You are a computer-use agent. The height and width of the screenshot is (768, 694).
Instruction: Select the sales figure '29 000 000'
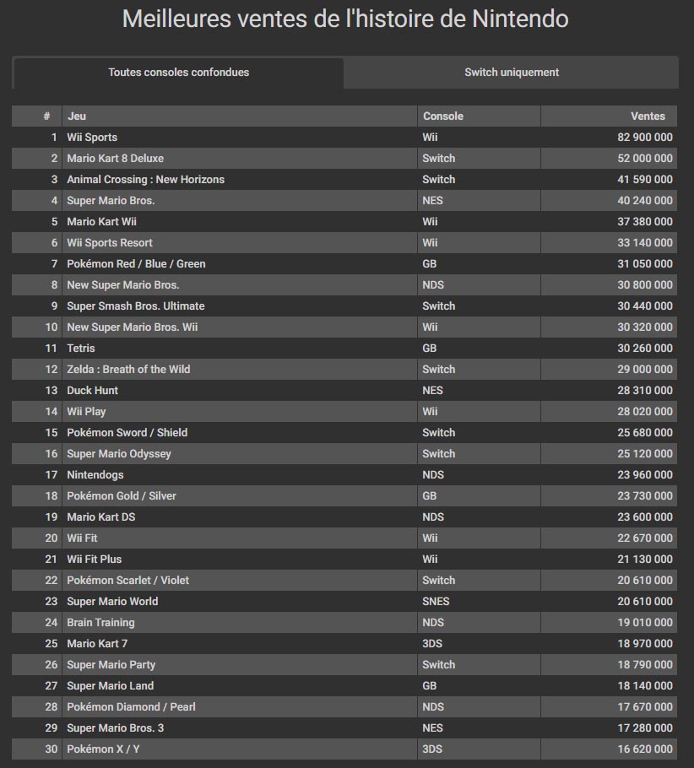644,369
